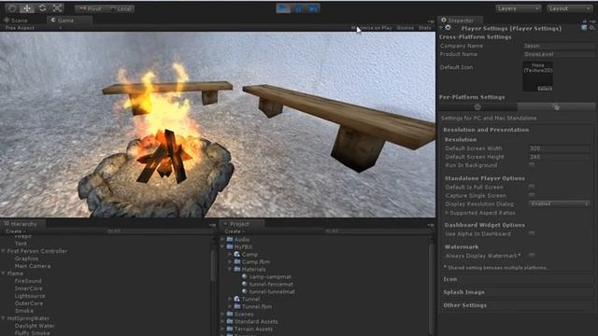Toggle the Local handle rotation button
This screenshot has width=598, height=336.
coord(121,8)
